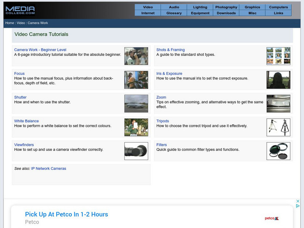Viewport: 304px width, 228px height.
Task: Go to the Photography menu section
Action: (x=226, y=7)
